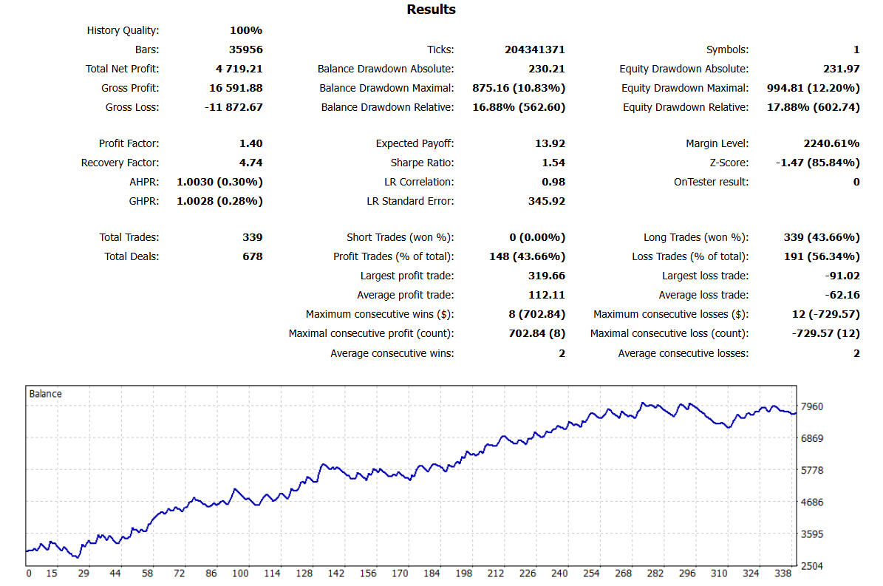The image size is (883, 586).
Task: Click the 170 tick on the chart's horizontal axis
Action: [x=400, y=573]
